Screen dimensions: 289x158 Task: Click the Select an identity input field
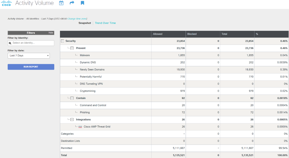coord(33,43)
